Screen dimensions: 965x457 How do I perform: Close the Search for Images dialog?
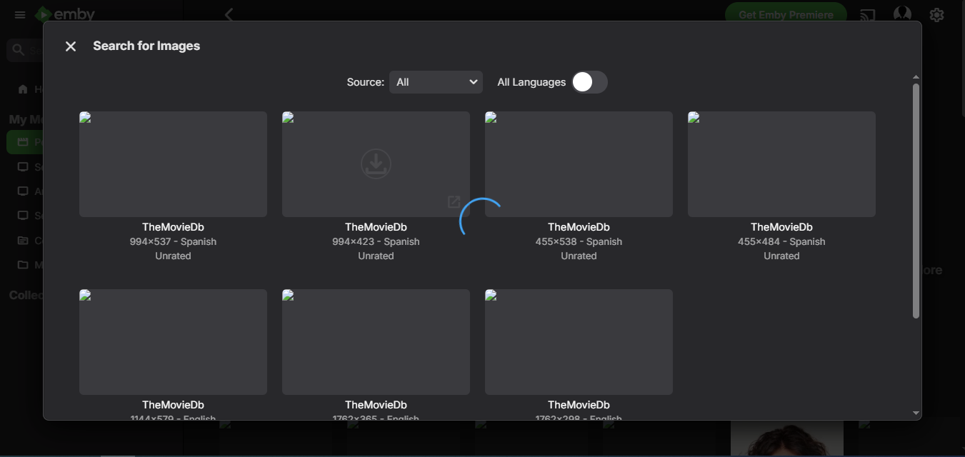(x=71, y=46)
